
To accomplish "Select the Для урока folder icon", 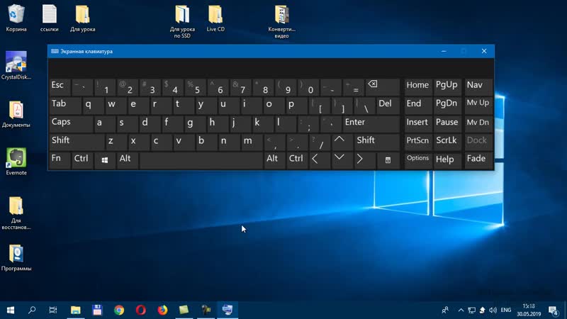I will [82, 18].
